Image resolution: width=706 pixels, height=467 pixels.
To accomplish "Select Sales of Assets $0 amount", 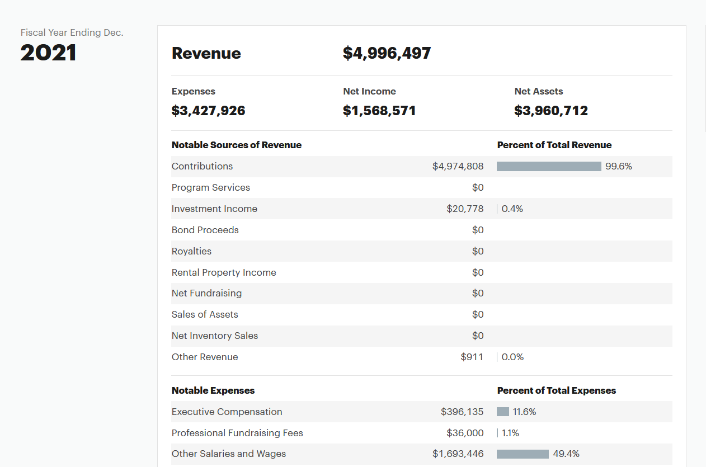I will pos(478,314).
